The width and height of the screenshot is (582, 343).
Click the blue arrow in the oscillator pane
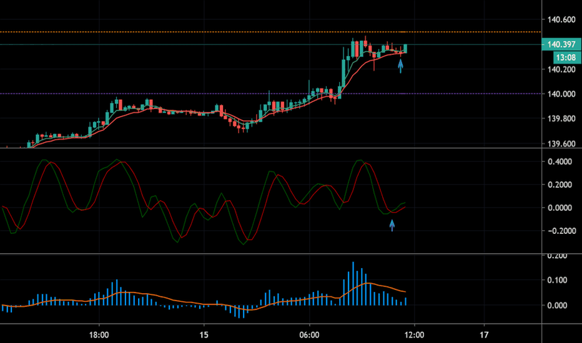392,225
